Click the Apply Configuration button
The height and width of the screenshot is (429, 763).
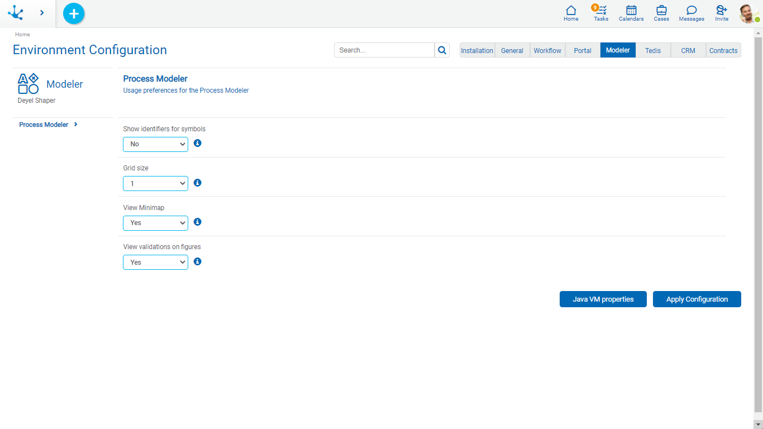(x=697, y=299)
